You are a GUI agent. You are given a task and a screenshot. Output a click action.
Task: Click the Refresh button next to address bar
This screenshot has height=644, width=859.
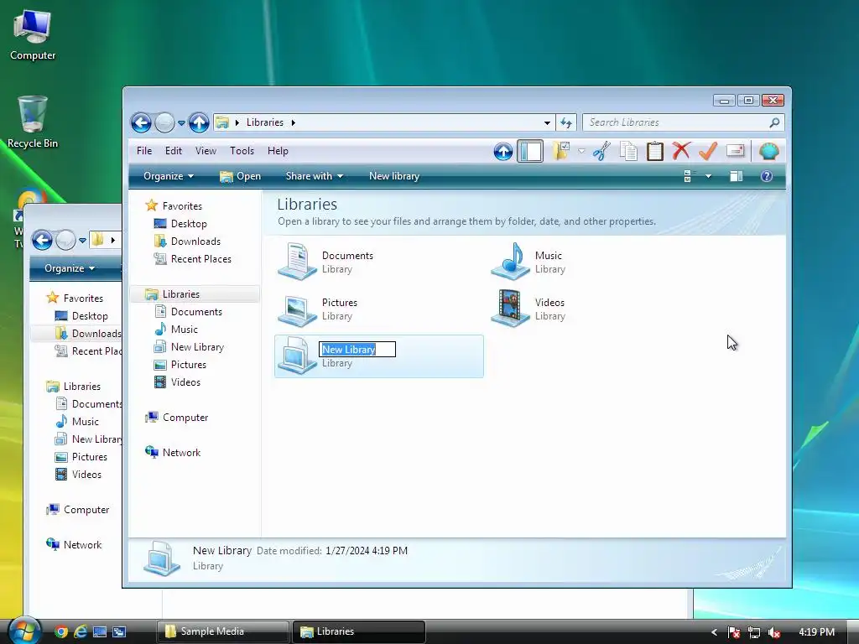tap(566, 122)
